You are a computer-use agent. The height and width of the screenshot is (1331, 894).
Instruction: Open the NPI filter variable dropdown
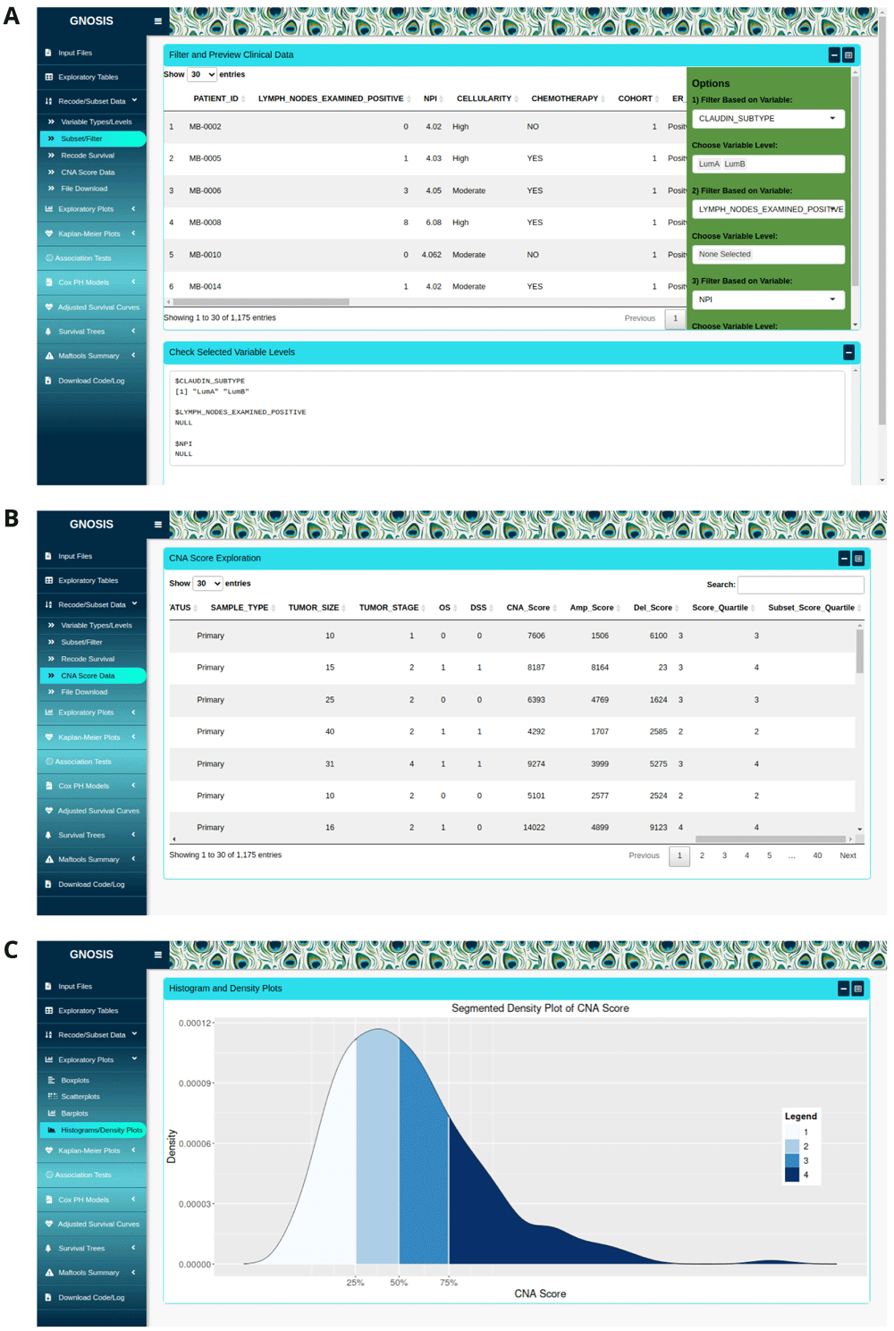767,299
